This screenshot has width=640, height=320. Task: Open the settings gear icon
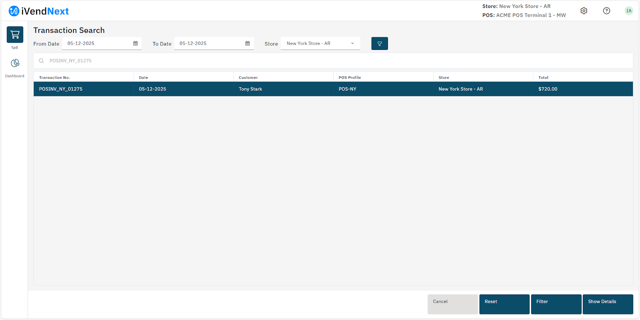(x=584, y=11)
